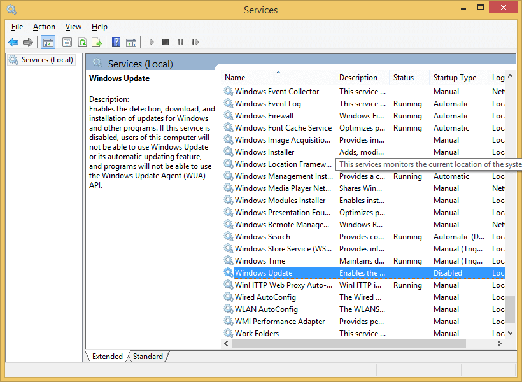Click the Log On As column header
Viewport: 522px width, 382px height.
point(497,78)
